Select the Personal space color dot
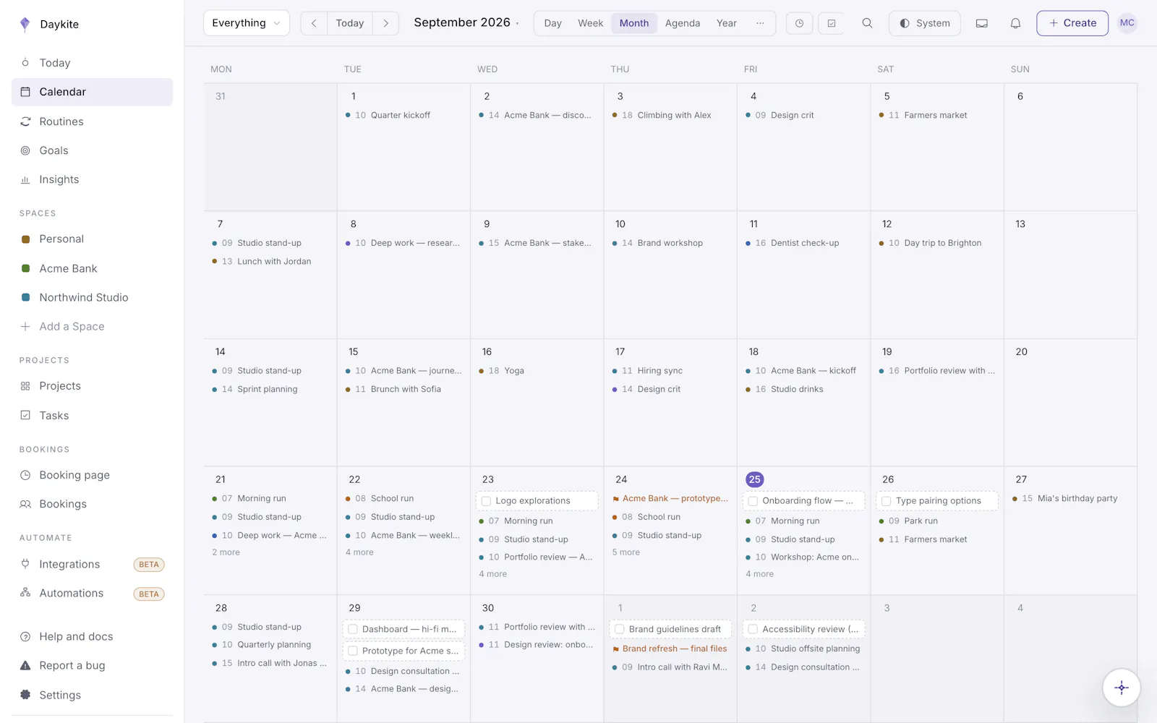The image size is (1157, 723). point(25,239)
